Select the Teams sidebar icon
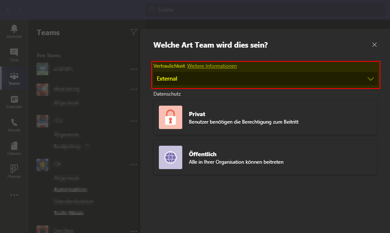 (x=14, y=76)
